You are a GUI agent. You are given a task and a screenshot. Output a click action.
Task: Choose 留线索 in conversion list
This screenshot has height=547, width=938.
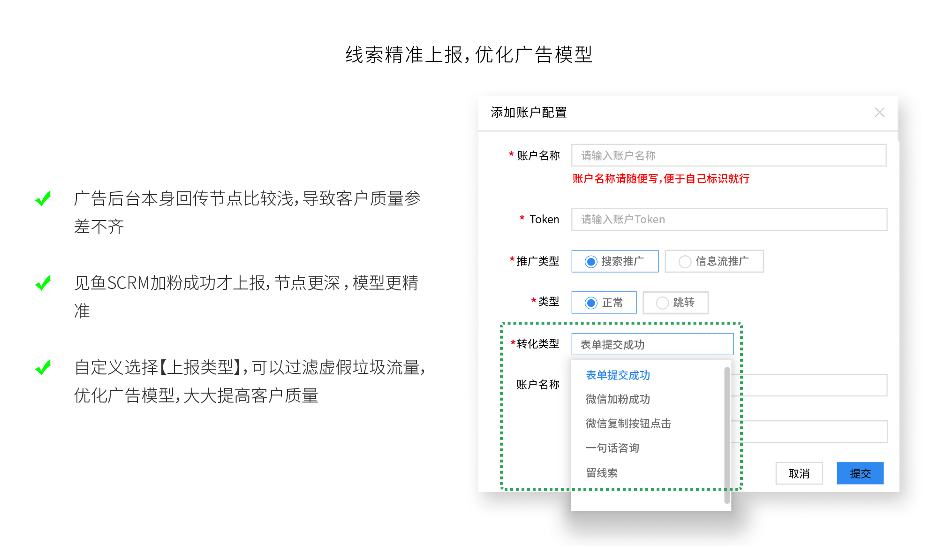point(602,473)
